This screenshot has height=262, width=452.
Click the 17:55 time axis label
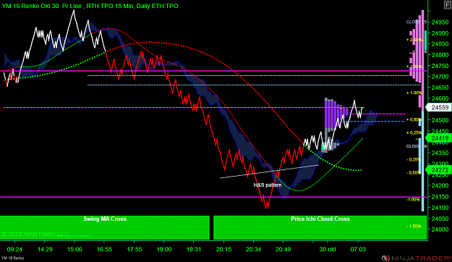click(x=135, y=249)
